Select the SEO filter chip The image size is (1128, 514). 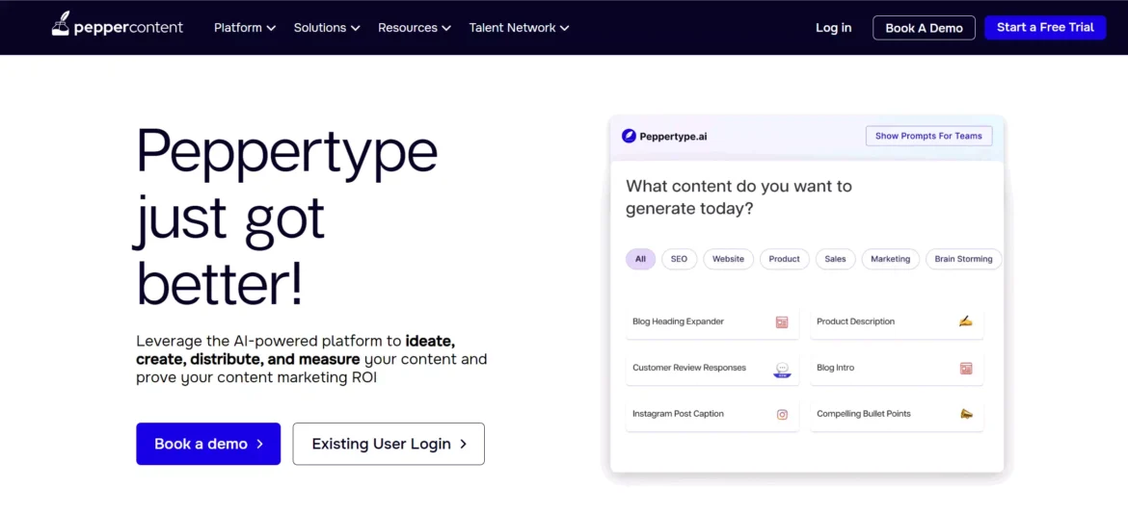click(679, 259)
